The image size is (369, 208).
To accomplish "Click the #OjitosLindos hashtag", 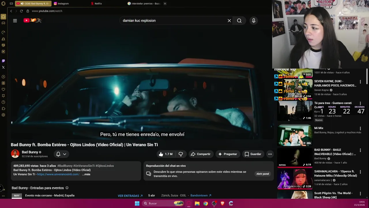I will coord(105,166).
